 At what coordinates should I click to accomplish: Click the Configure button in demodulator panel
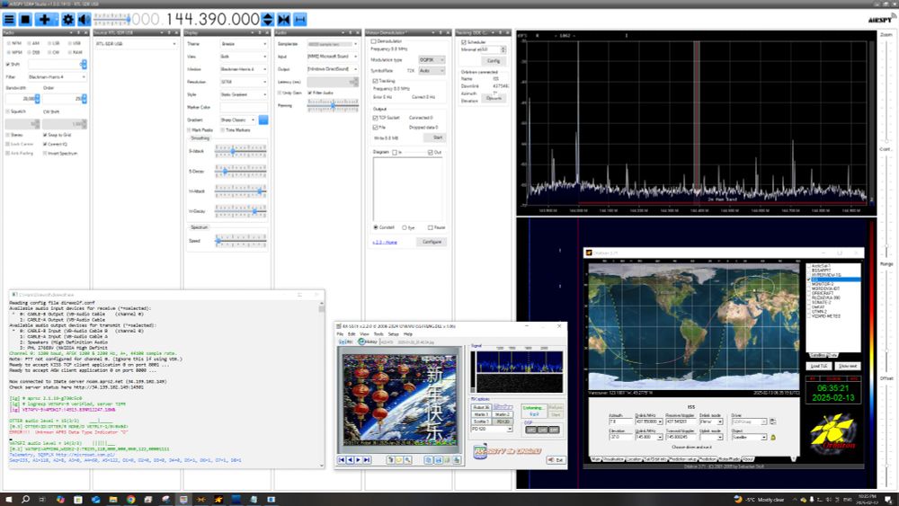(432, 242)
